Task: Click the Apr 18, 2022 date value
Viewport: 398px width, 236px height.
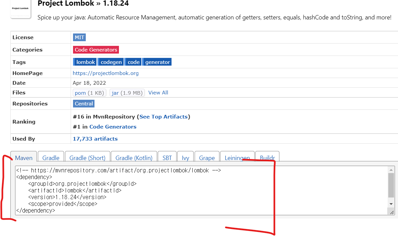Action: [89, 83]
